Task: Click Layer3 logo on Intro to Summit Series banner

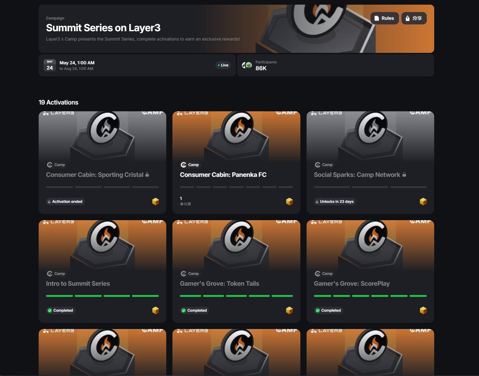Action: point(58,222)
